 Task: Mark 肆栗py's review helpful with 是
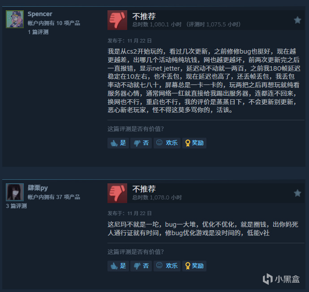click(118, 266)
